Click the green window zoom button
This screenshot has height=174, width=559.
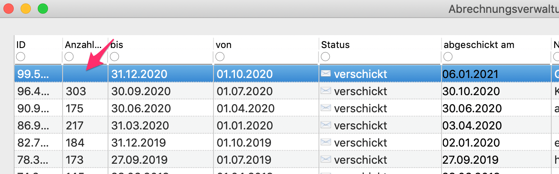pyautogui.click(x=42, y=8)
